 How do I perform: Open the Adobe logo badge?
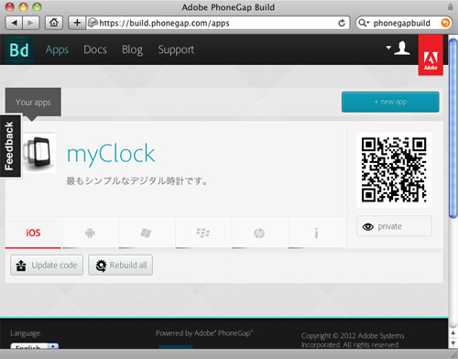[x=431, y=55]
